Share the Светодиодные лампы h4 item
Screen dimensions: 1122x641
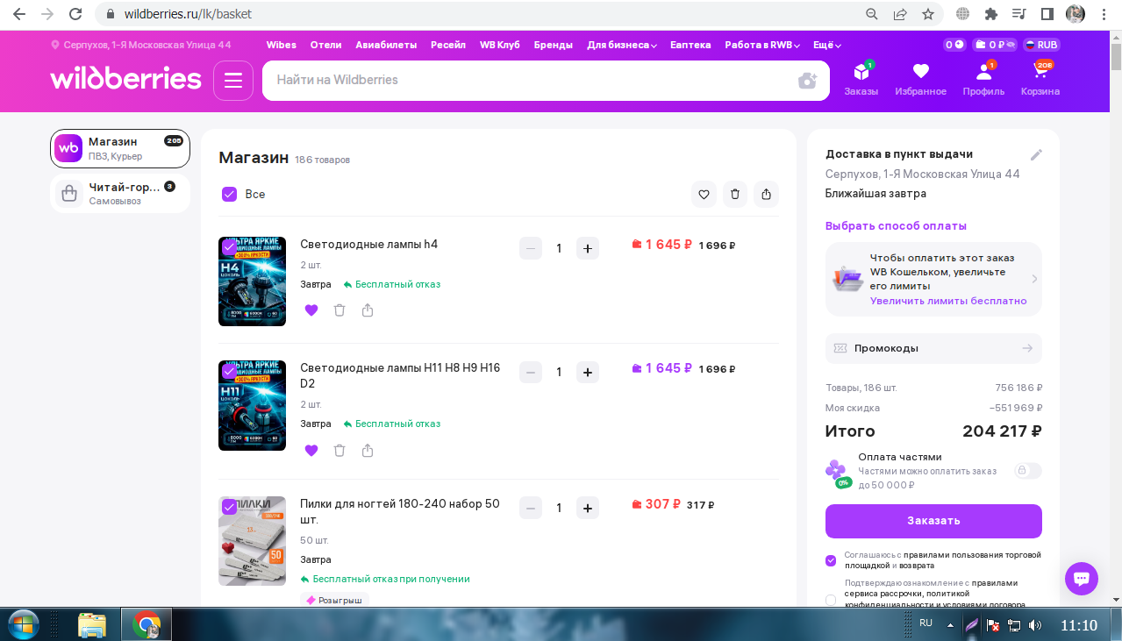click(368, 310)
